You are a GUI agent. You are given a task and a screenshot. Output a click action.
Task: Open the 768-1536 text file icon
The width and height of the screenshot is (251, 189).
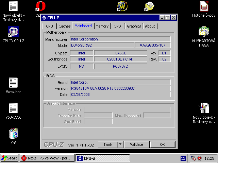(13, 108)
